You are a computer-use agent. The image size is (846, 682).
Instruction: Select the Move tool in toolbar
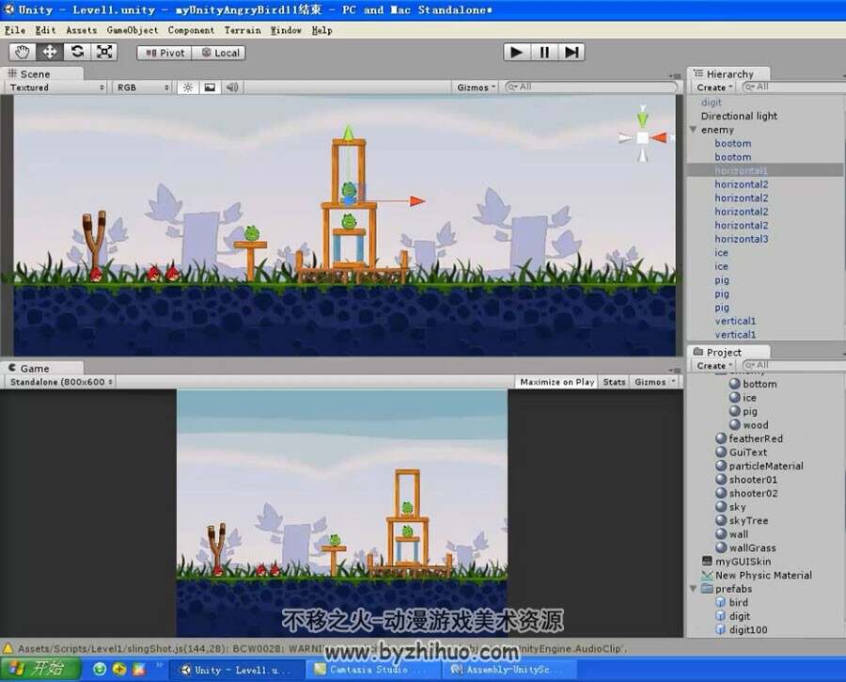point(50,52)
